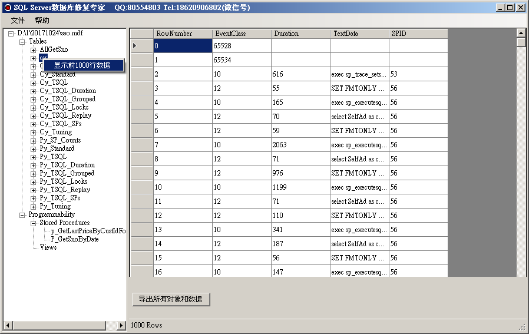Select the Py_TSQL_Grouped table
The image size is (529, 334).
[67, 173]
